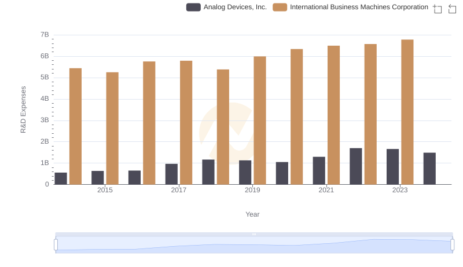This screenshot has height=267, width=463.
Task: Click the R&D Expenses axis title
Action: [23, 109]
